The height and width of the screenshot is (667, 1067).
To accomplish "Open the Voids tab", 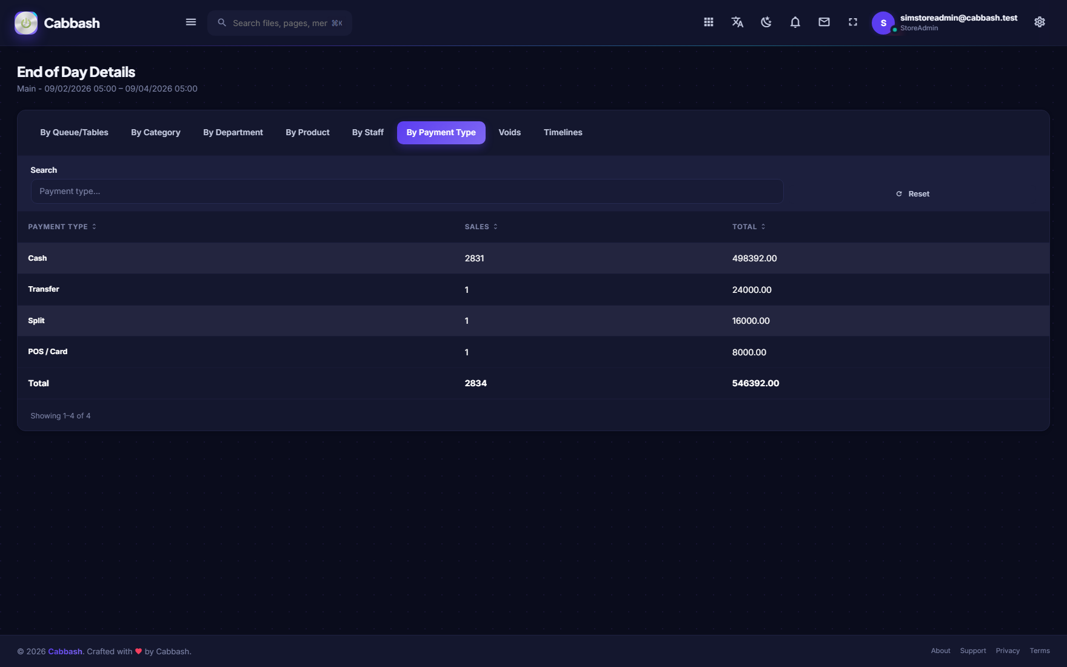I will coord(510,133).
